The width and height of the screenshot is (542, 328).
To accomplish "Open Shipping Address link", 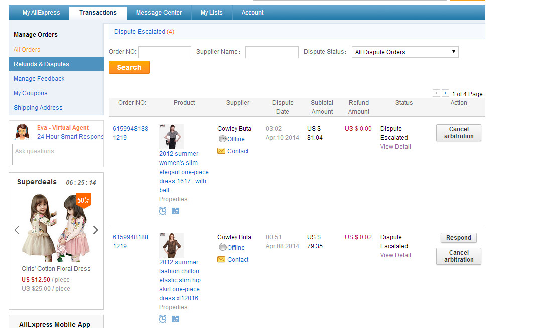I will [38, 108].
